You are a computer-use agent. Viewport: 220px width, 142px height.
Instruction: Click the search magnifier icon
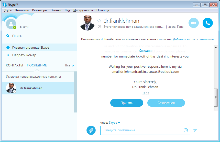point(8,36)
